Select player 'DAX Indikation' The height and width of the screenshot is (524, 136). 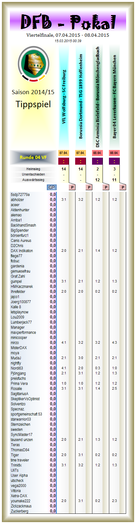pyautogui.click(x=22, y=251)
